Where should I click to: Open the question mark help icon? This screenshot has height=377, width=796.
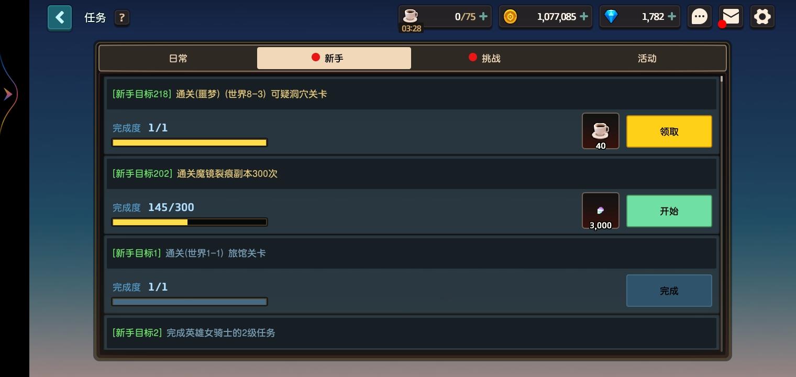point(122,18)
